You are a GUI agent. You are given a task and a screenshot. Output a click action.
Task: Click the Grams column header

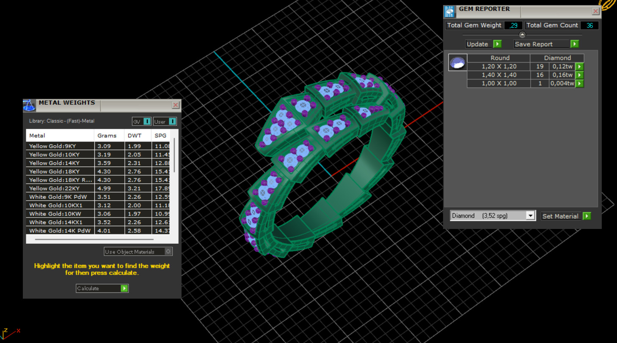click(x=109, y=136)
